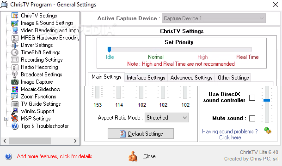Click the Real Time priority label
The height and width of the screenshot is (166, 282).
tap(247, 57)
